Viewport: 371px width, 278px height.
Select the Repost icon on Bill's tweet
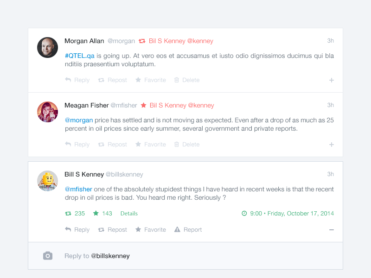tap(100, 229)
